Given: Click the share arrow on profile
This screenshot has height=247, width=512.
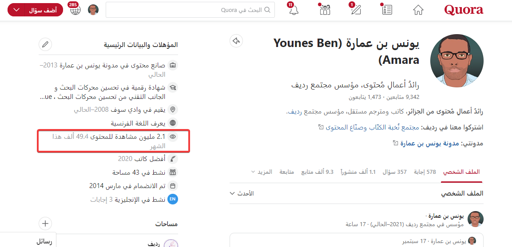Looking at the screenshot, I should pyautogui.click(x=236, y=41).
